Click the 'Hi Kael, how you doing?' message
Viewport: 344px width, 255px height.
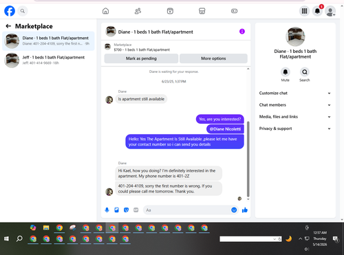click(x=169, y=173)
